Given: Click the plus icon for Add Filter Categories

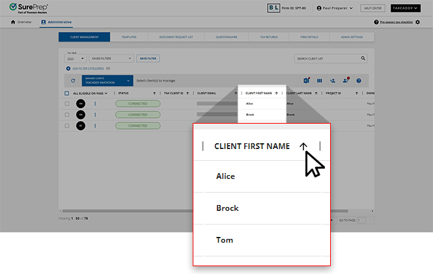Looking at the screenshot, I should click(68, 68).
